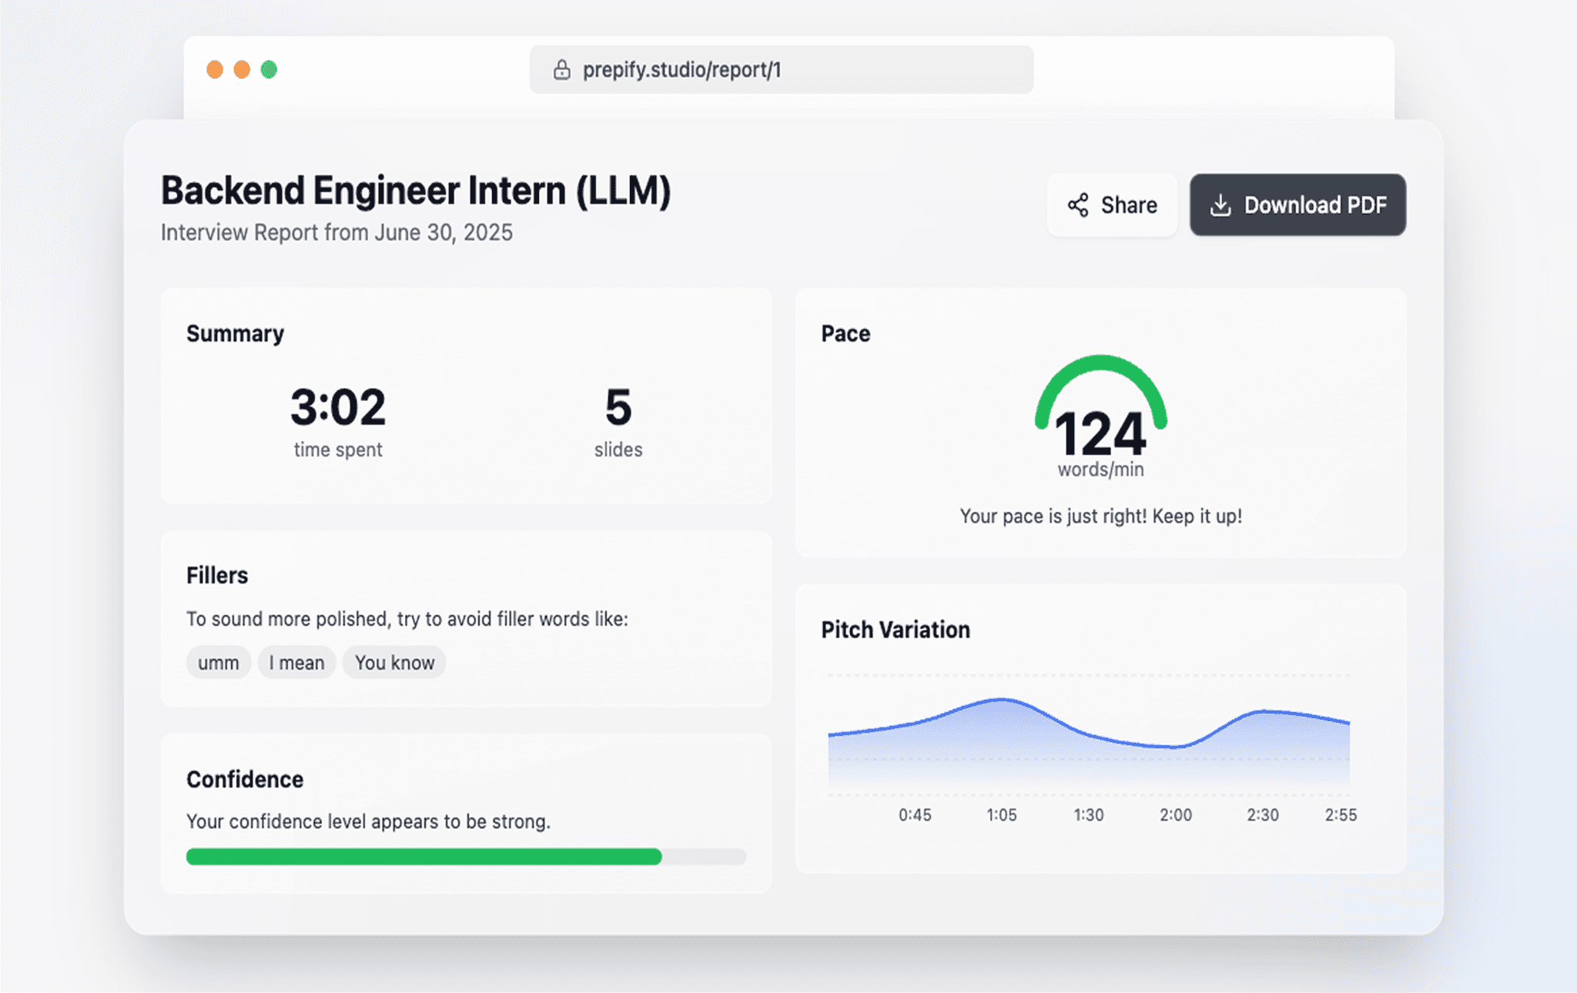Click the yellow macOS window control dot

pyautogui.click(x=242, y=69)
